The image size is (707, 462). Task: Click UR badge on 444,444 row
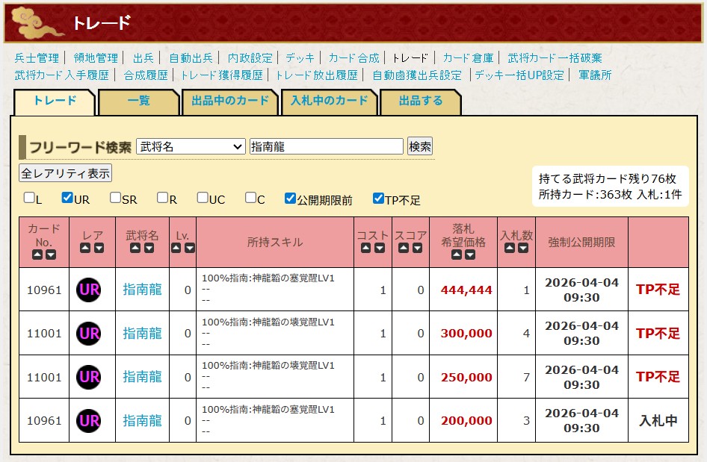pos(88,290)
